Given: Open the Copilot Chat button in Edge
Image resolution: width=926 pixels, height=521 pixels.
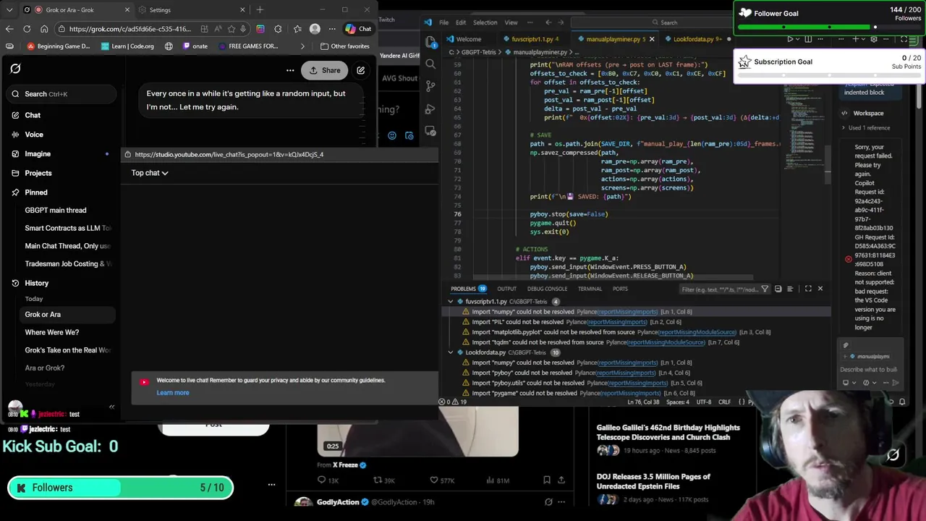Looking at the screenshot, I should pyautogui.click(x=358, y=29).
